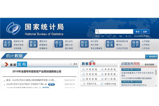The height and width of the screenshot is (106, 159).
Task: Open 国家统计局 submenu link
Action: point(19,41)
